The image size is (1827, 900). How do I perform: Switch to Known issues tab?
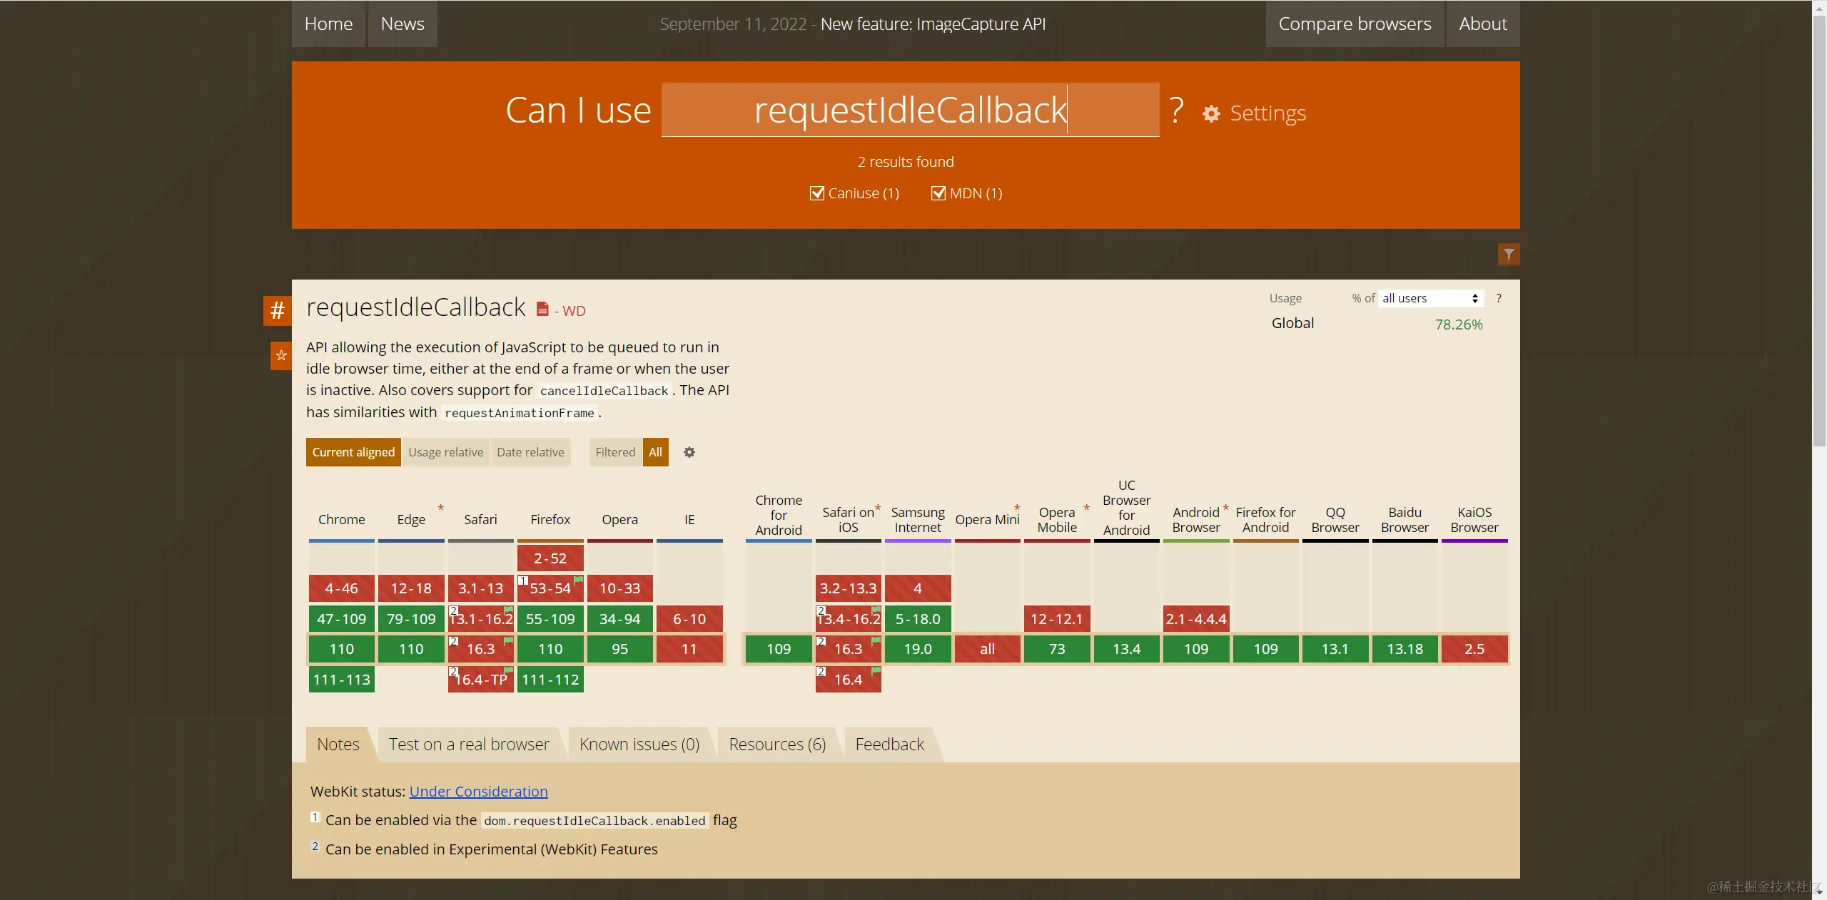click(639, 745)
